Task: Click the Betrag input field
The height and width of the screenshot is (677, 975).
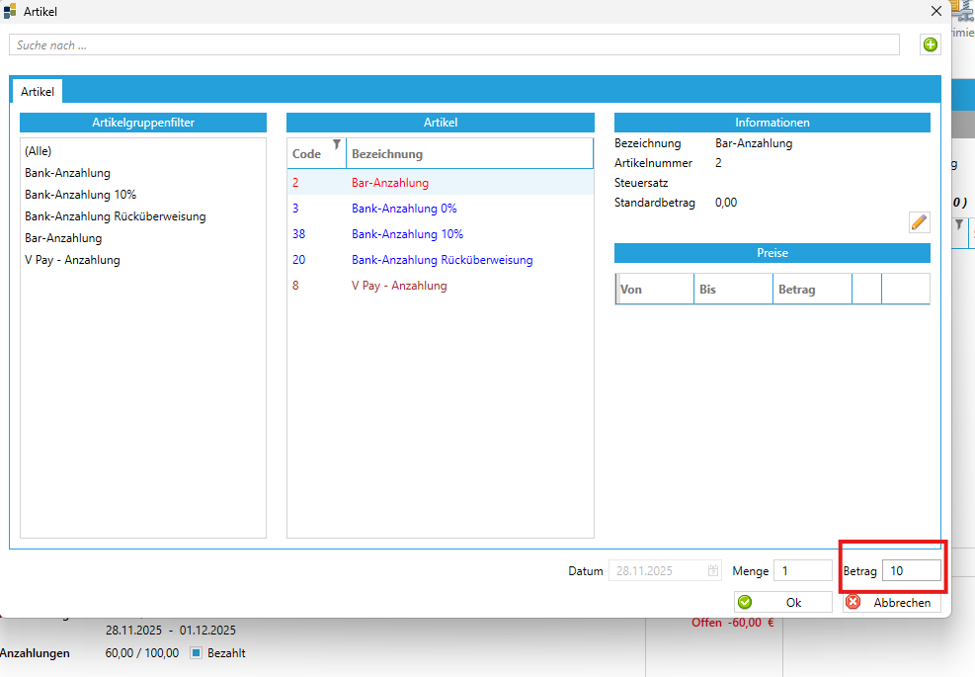Action: pyautogui.click(x=912, y=571)
